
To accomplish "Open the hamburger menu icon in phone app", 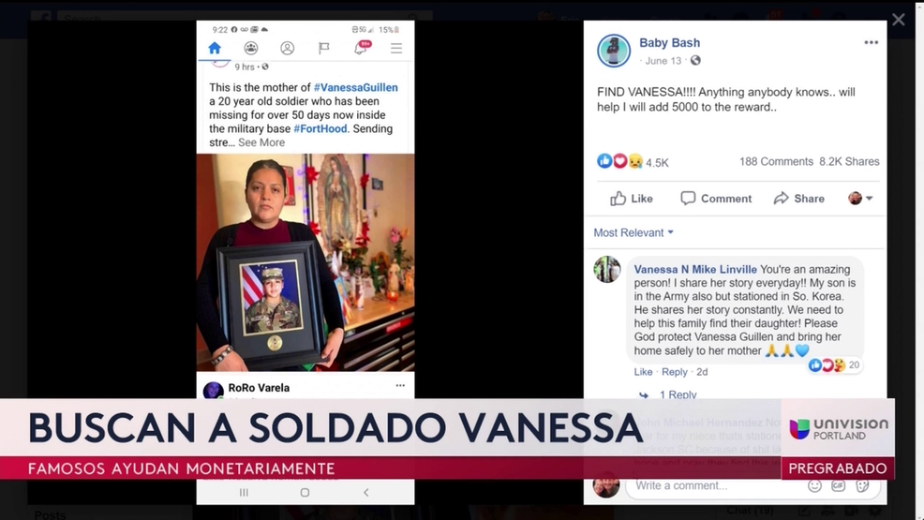I will coord(396,48).
